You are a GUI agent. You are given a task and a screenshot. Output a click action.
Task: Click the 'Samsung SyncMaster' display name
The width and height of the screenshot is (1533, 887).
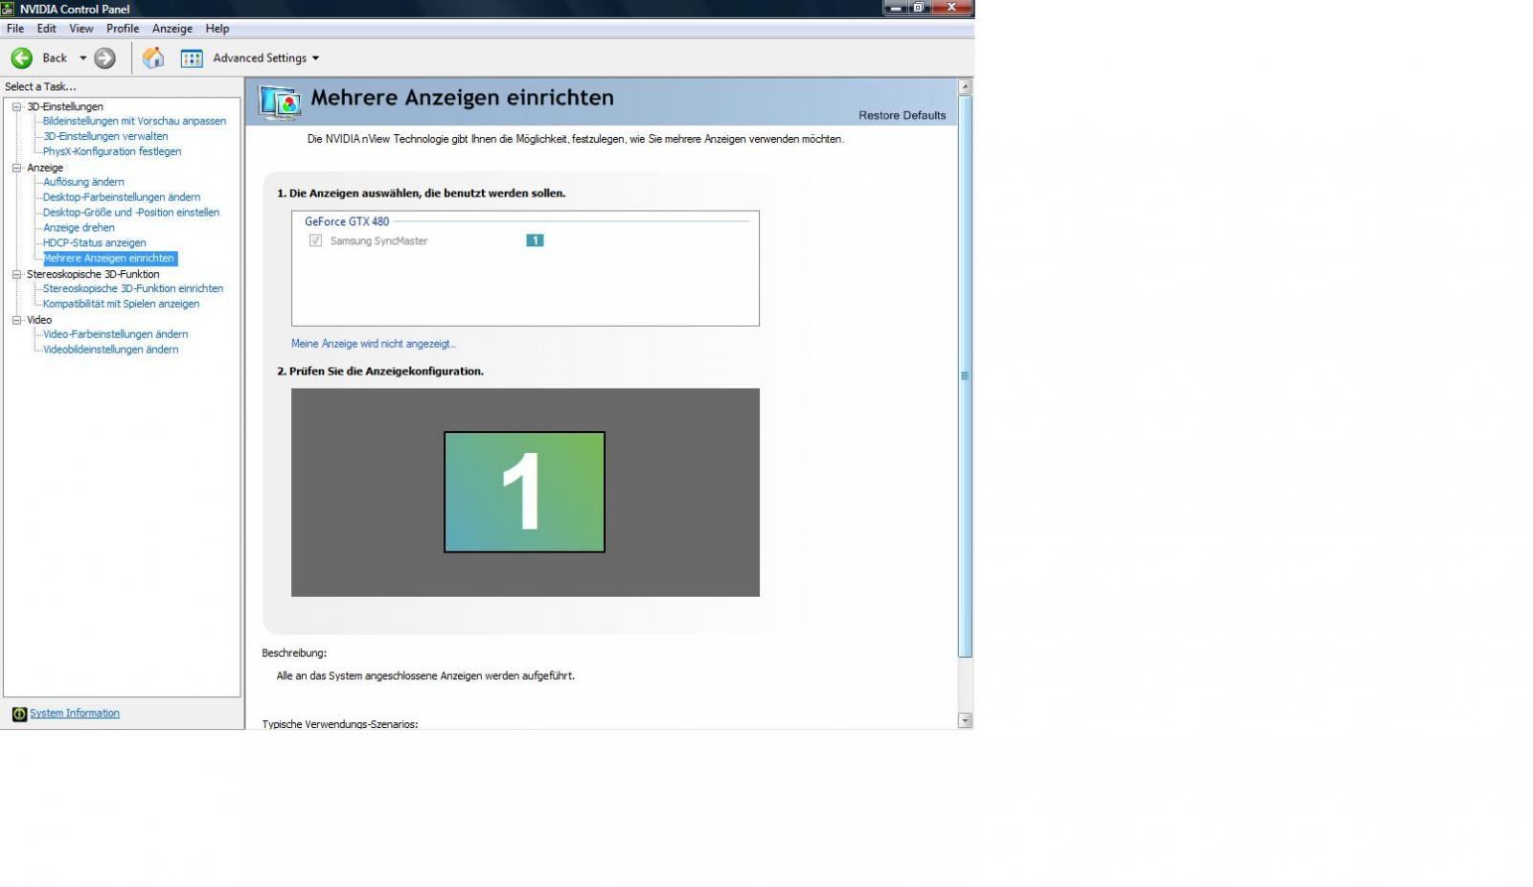point(378,240)
